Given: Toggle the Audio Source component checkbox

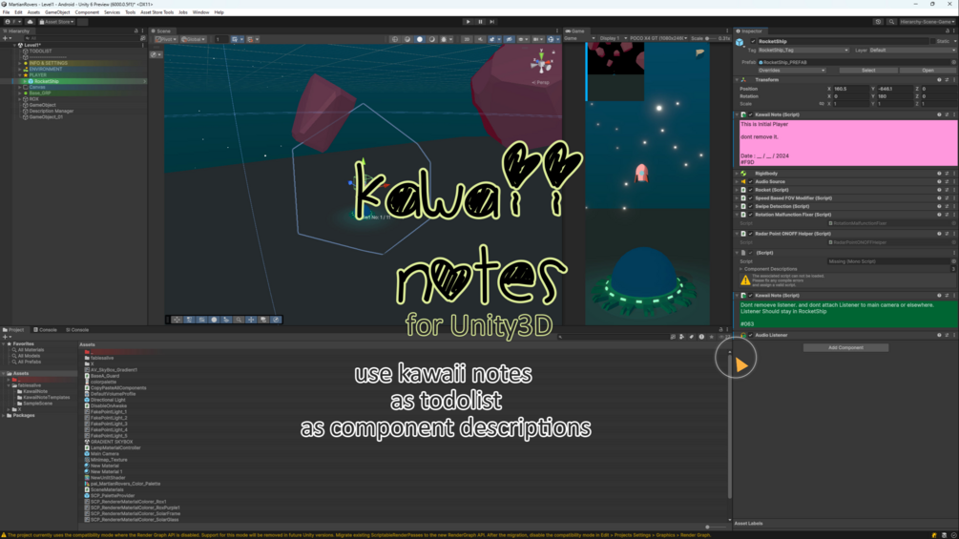Looking at the screenshot, I should point(751,181).
